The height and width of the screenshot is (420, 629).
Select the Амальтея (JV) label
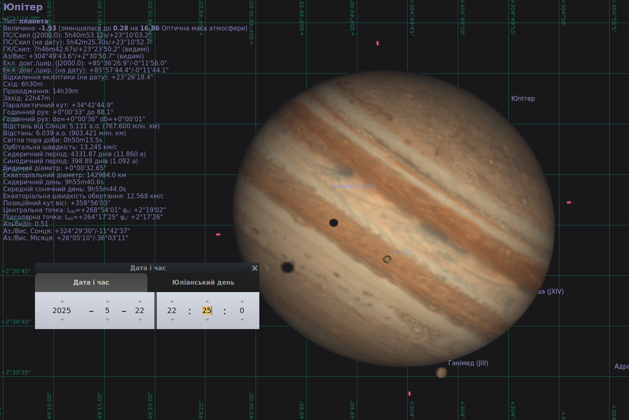[x=354, y=186]
